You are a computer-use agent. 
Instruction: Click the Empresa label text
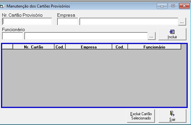coord(66,15)
